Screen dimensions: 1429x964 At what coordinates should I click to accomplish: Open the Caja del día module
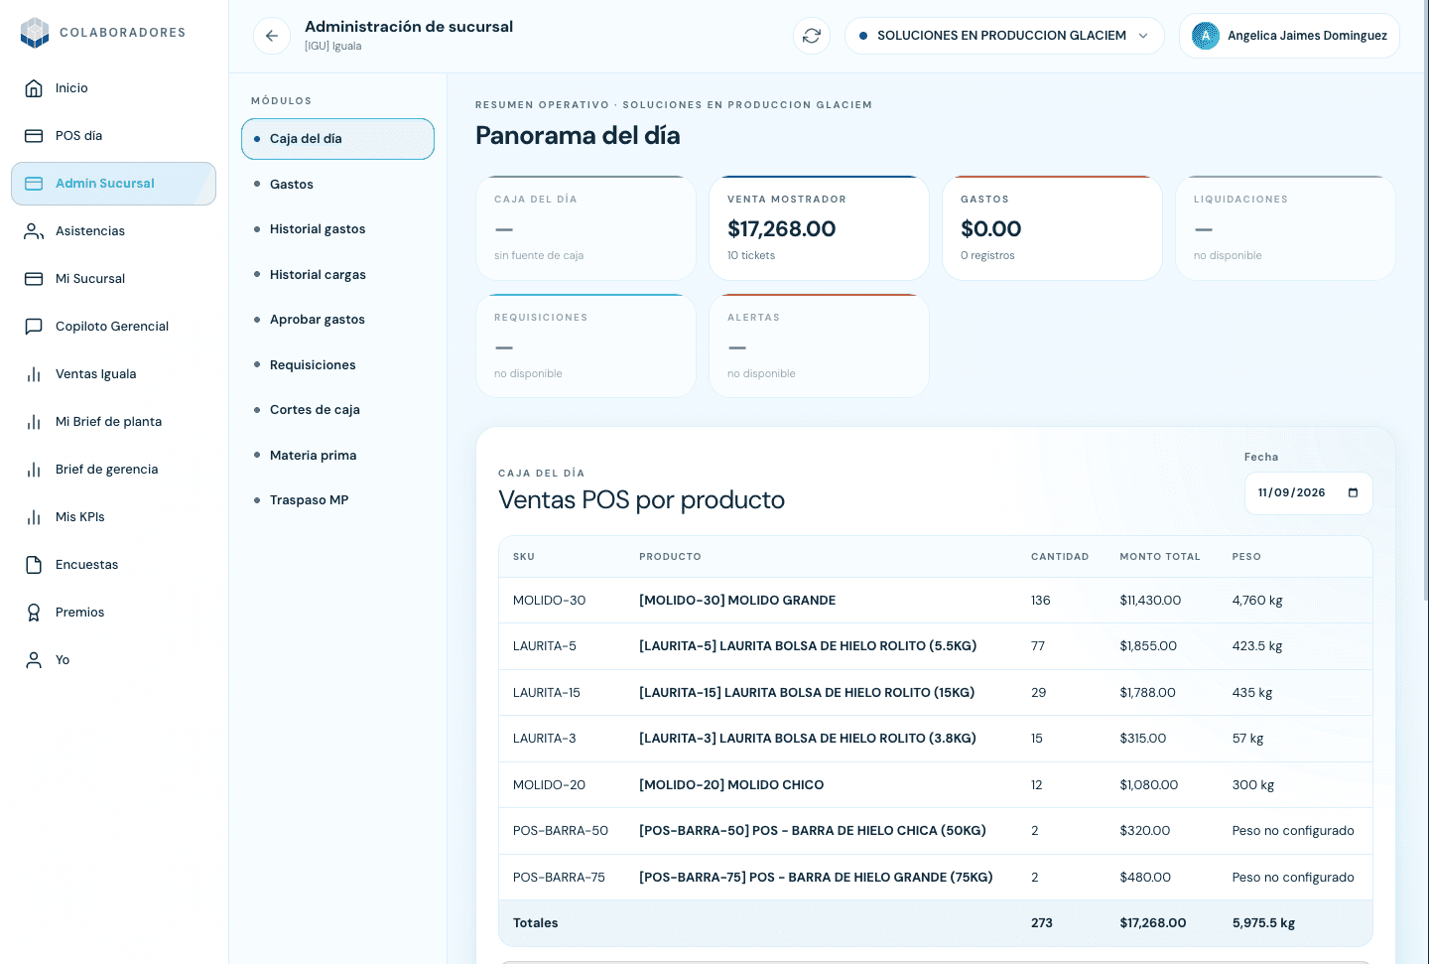(337, 139)
